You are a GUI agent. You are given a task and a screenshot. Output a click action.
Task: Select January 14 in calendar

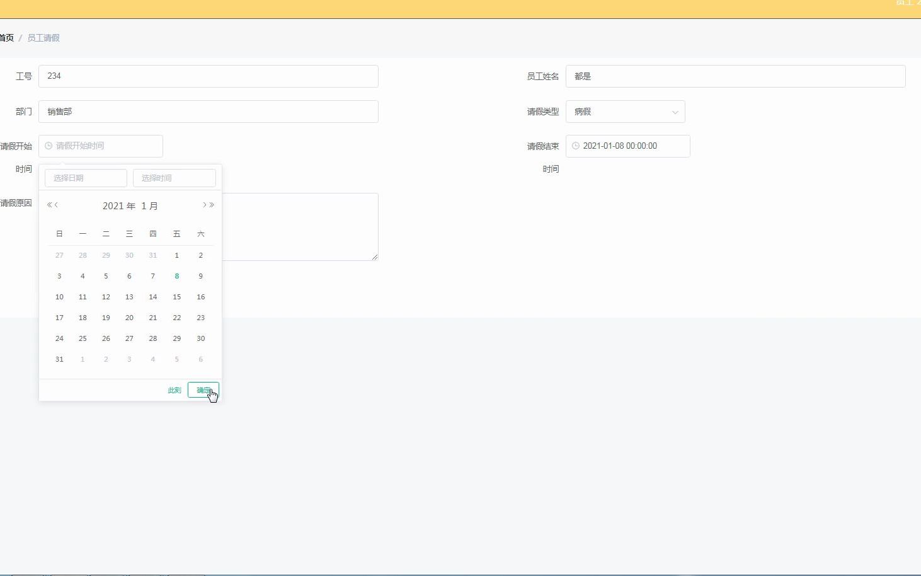(x=152, y=297)
